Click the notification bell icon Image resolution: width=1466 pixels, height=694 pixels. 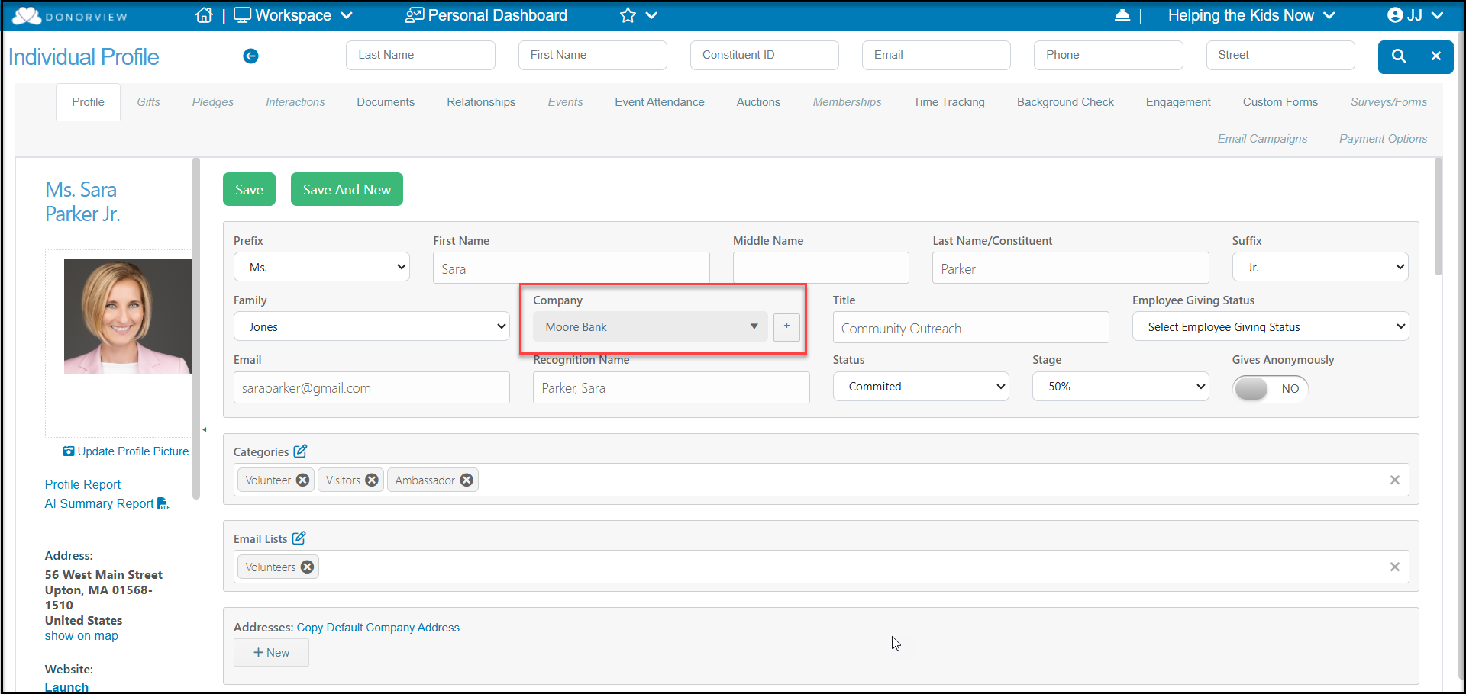tap(1122, 15)
